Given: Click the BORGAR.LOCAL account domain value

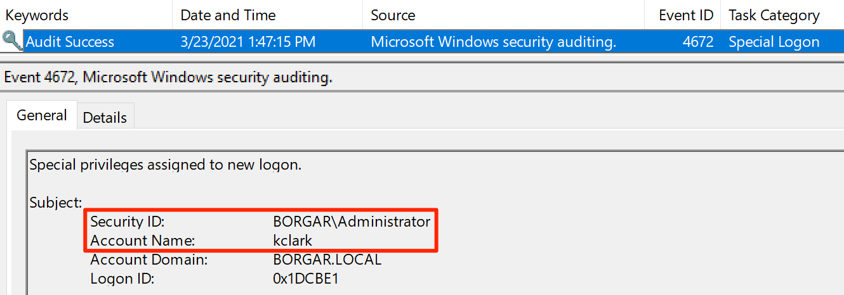Looking at the screenshot, I should (327, 260).
